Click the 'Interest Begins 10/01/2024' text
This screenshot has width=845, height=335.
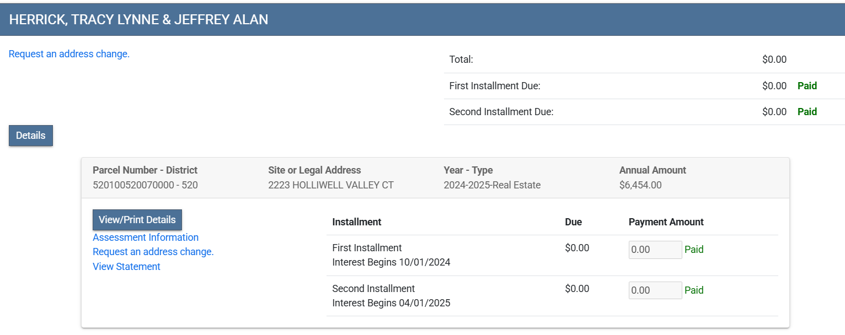[391, 262]
